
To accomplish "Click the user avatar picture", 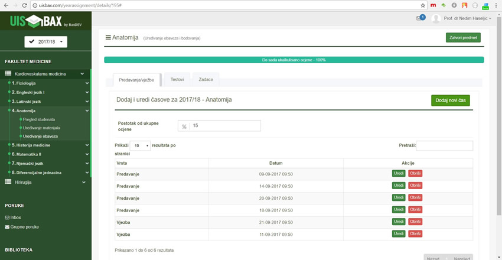I will click(436, 18).
